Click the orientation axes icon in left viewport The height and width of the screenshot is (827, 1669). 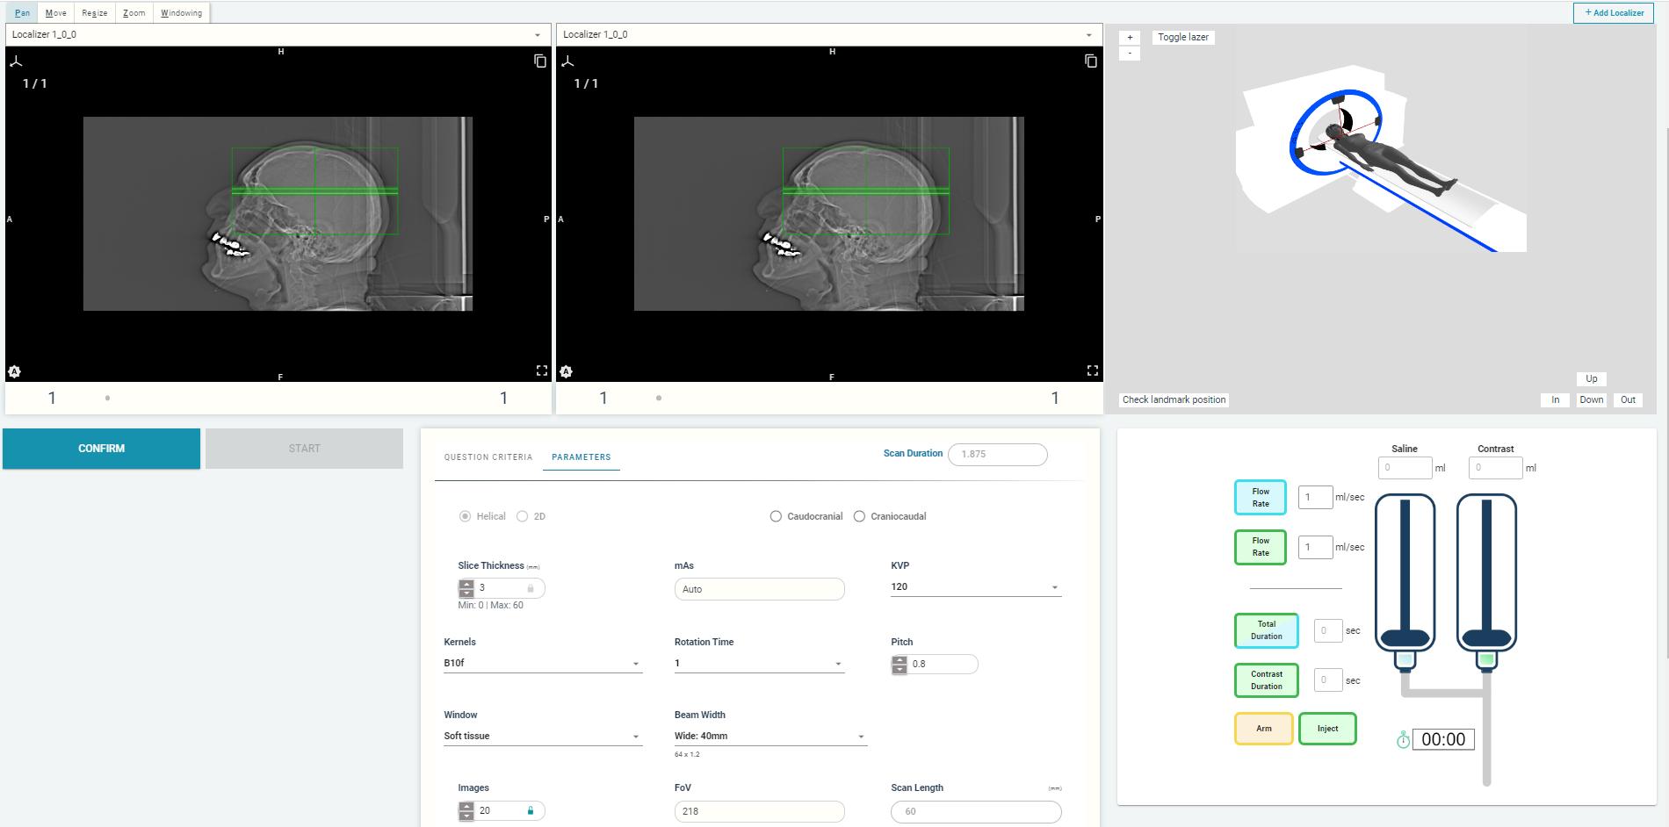16,61
